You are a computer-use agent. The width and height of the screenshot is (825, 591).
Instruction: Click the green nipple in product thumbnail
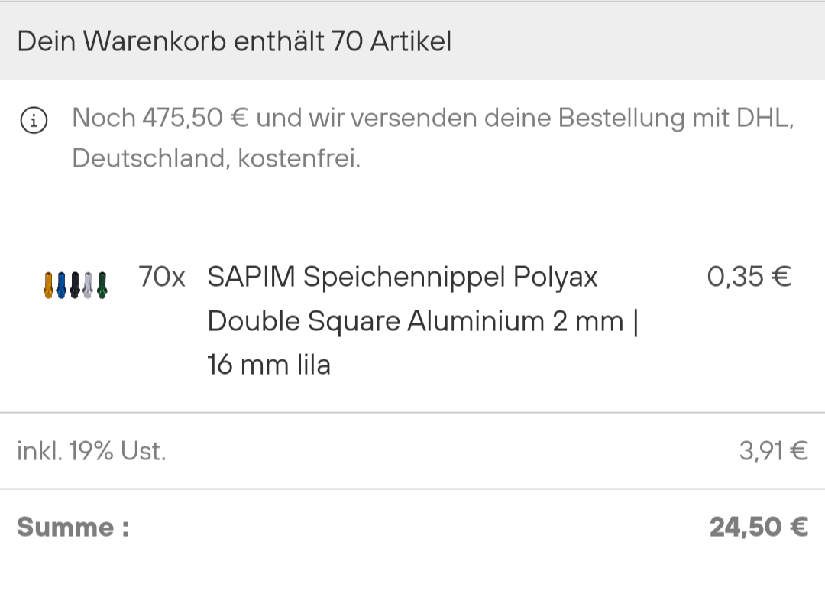[x=102, y=284]
